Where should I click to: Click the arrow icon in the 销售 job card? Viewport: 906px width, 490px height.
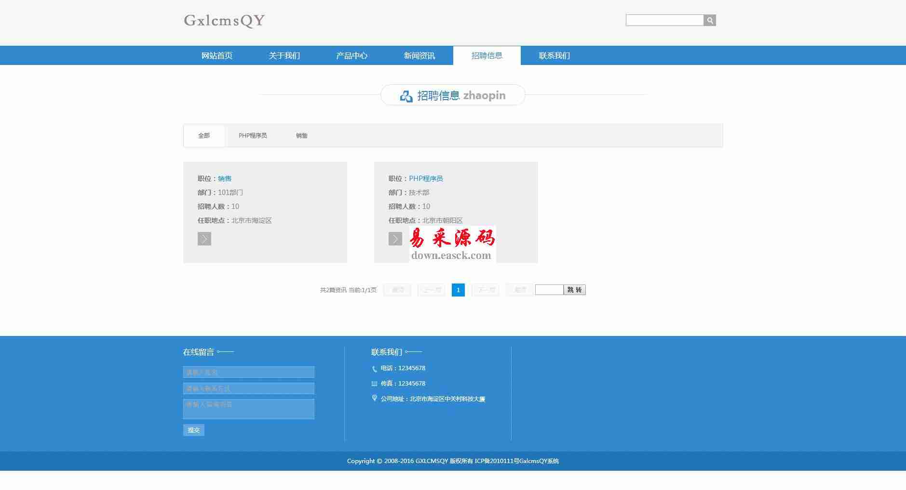(x=204, y=239)
